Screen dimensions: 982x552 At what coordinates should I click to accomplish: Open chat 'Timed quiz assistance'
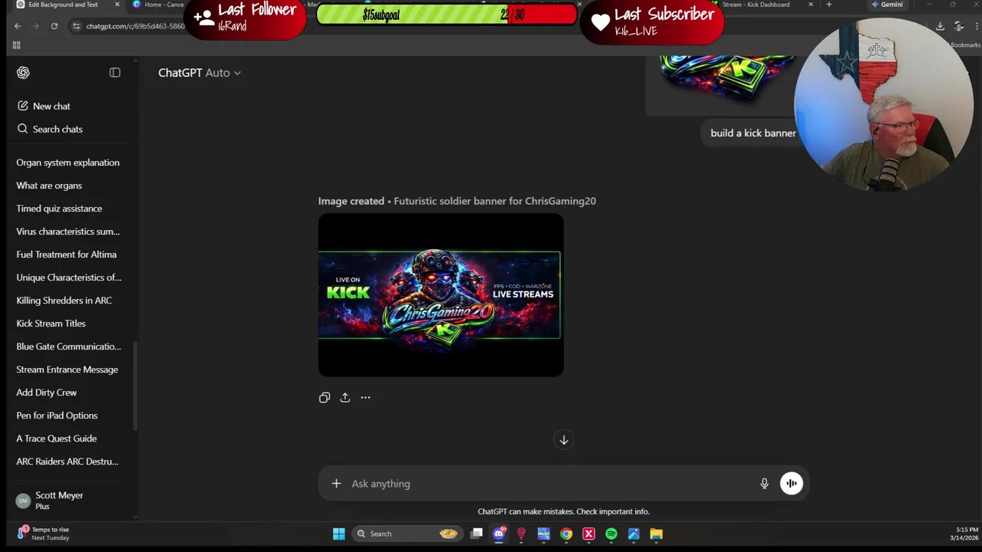click(59, 209)
